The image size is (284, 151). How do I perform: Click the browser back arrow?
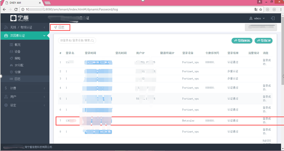4,9
